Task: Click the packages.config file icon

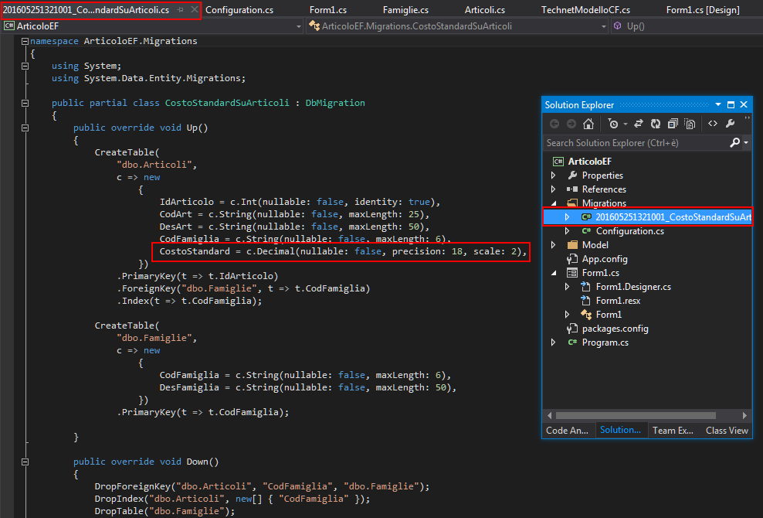Action: (572, 329)
